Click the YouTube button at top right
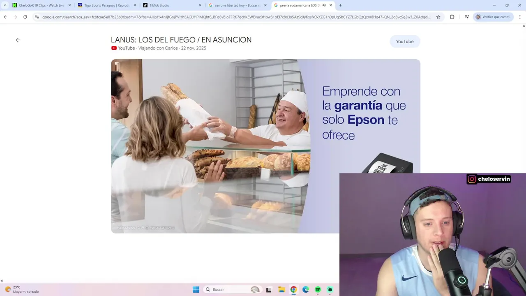Image resolution: width=526 pixels, height=296 pixels. 405,42
